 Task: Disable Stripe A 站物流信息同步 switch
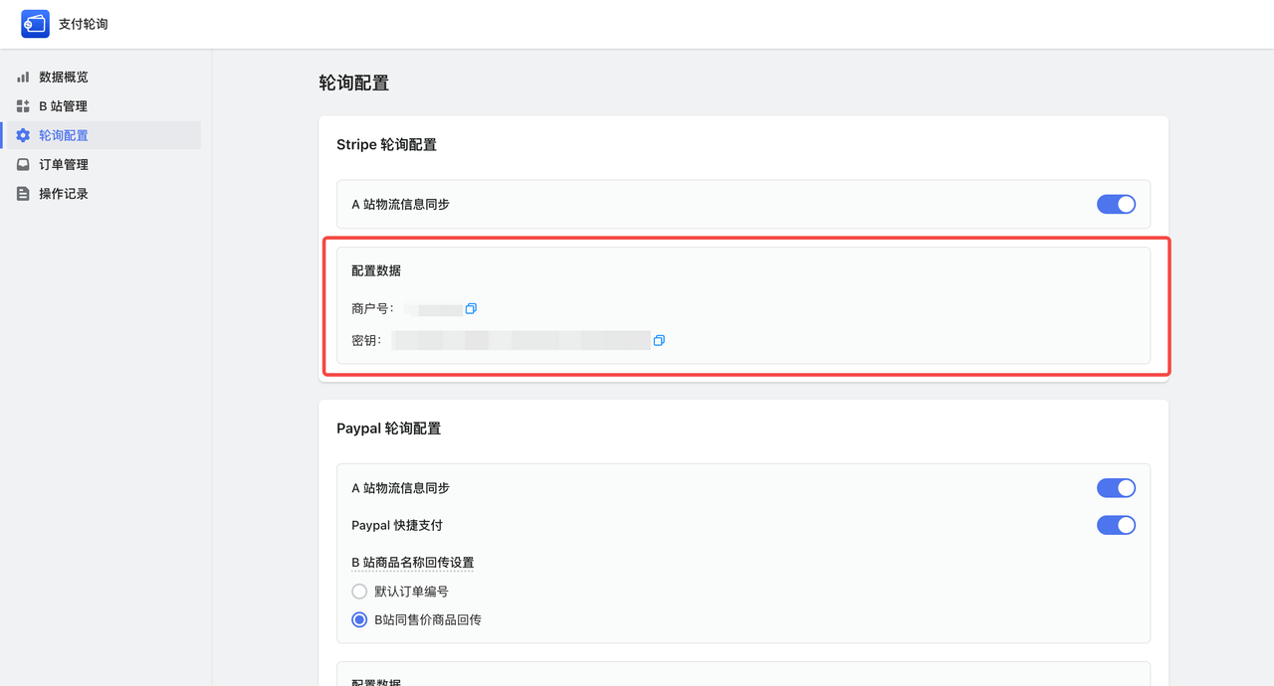(x=1116, y=204)
